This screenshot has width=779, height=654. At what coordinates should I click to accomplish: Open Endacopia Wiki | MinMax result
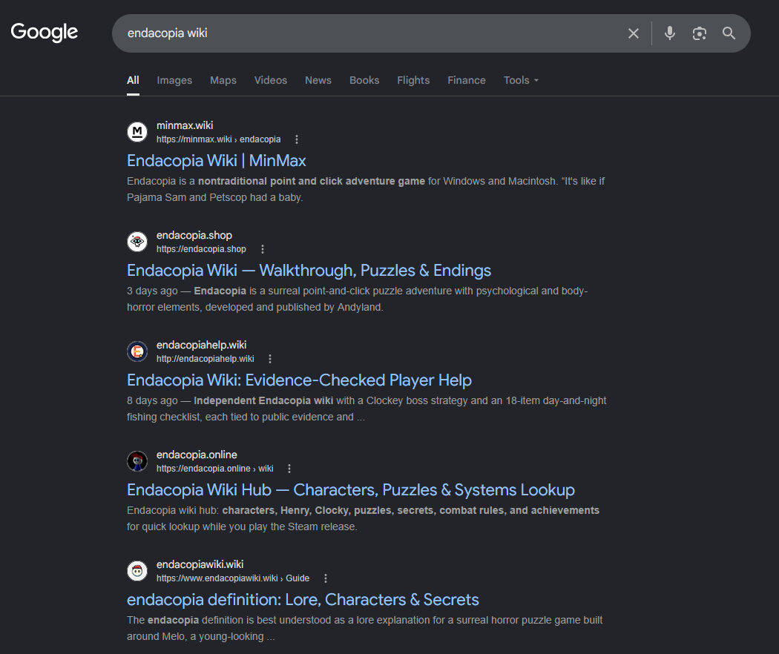click(216, 161)
